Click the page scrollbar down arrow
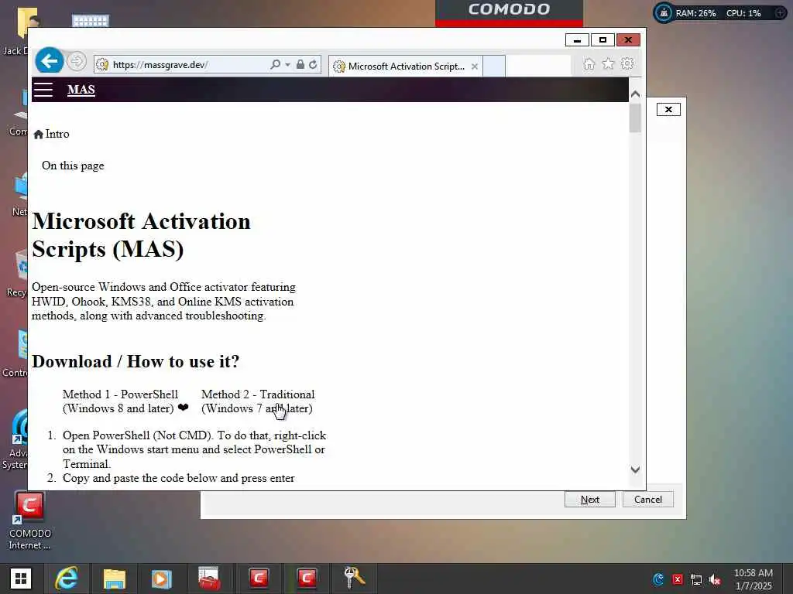The height and width of the screenshot is (594, 793). [635, 469]
